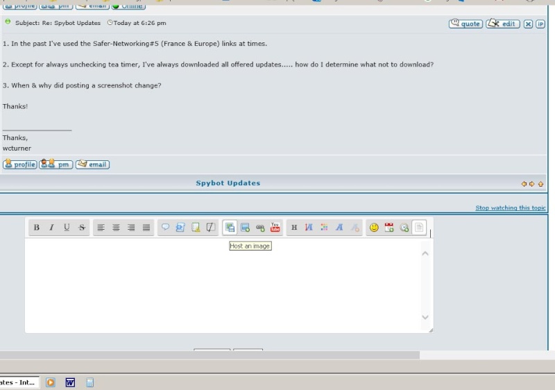Remove formatting icon
Screen dimensions: 555x390
(x=355, y=228)
